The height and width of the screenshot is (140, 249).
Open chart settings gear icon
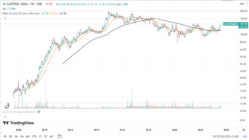pos(244,130)
